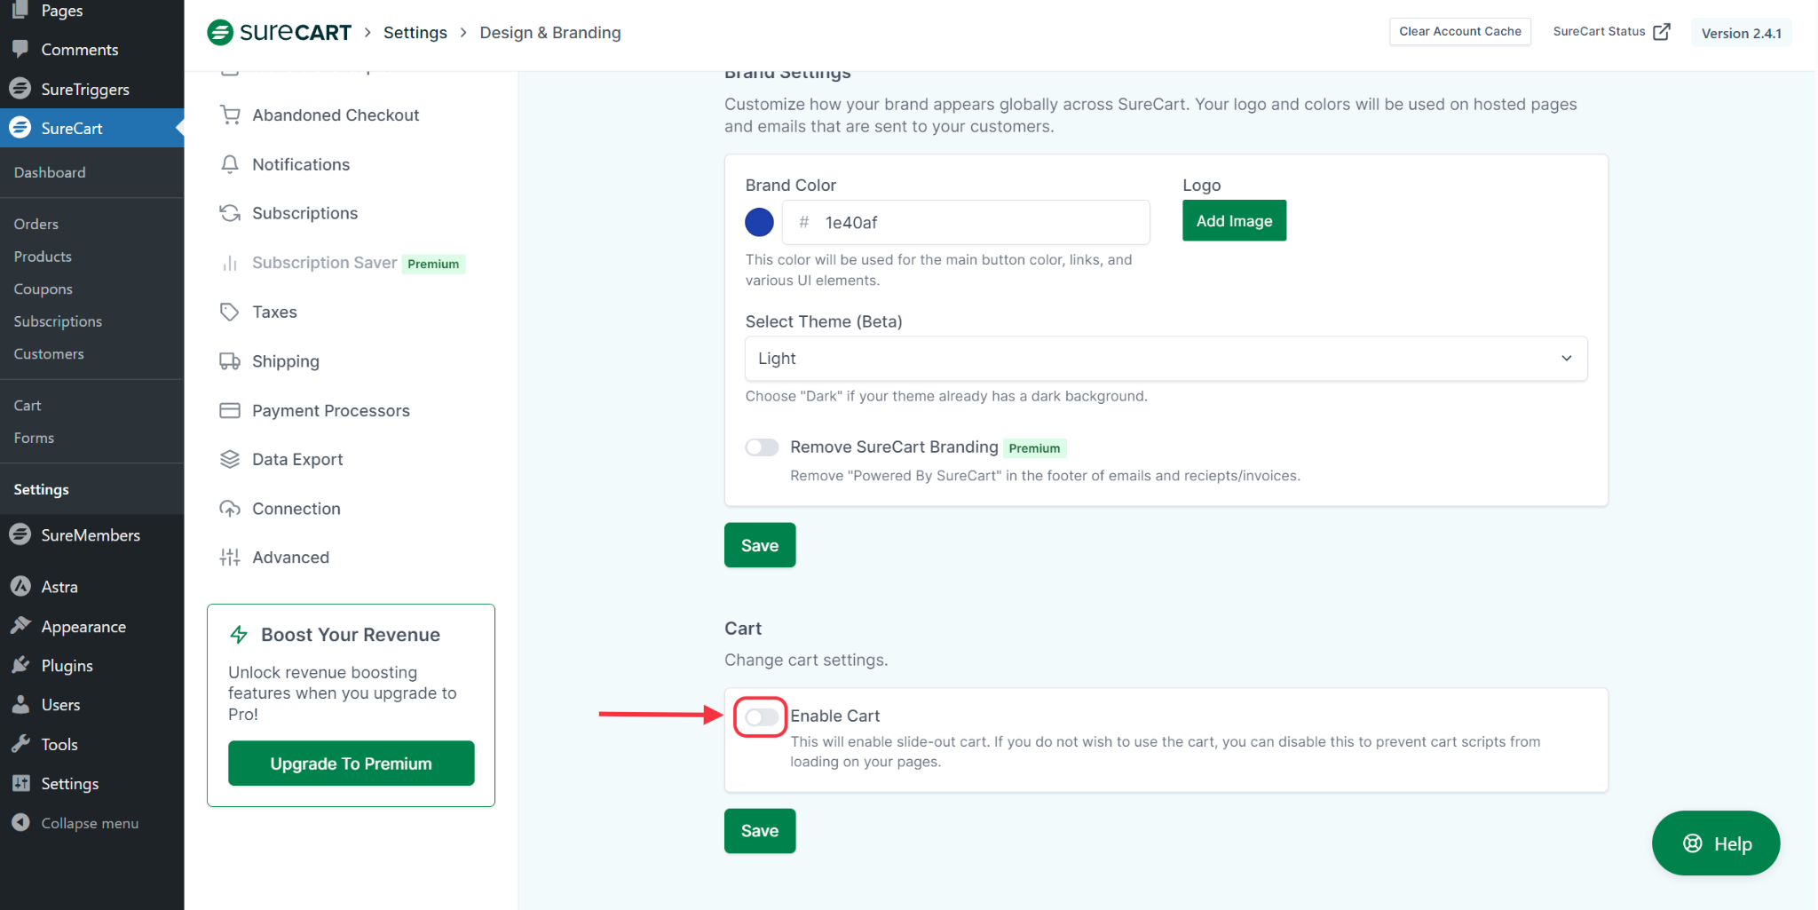This screenshot has width=1818, height=910.
Task: Click the Data Export layers icon
Action: [230, 459]
